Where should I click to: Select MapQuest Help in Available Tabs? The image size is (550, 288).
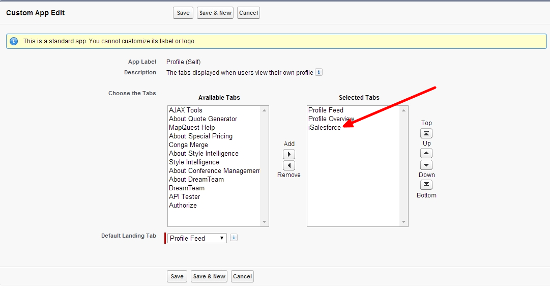coord(214,127)
